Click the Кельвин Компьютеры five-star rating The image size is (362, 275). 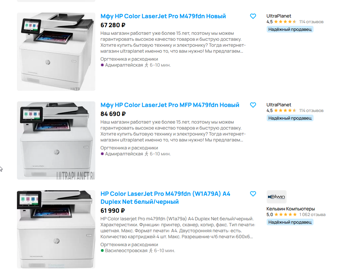(285, 215)
